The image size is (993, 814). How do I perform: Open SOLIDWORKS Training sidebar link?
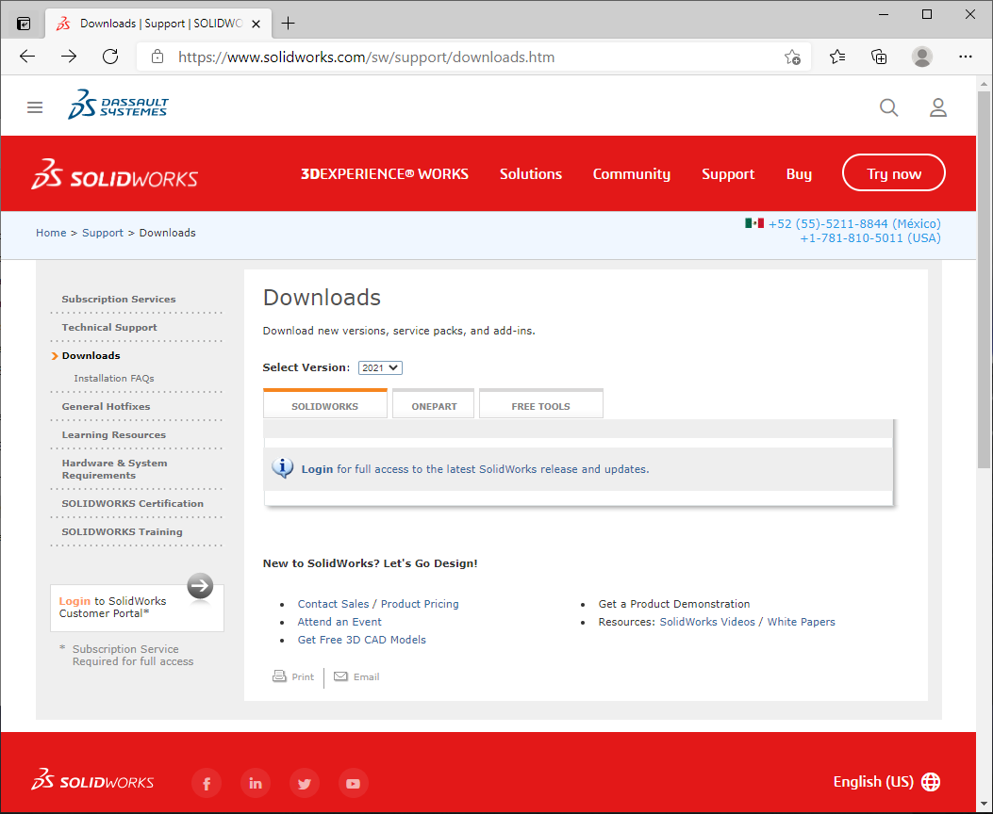point(122,532)
